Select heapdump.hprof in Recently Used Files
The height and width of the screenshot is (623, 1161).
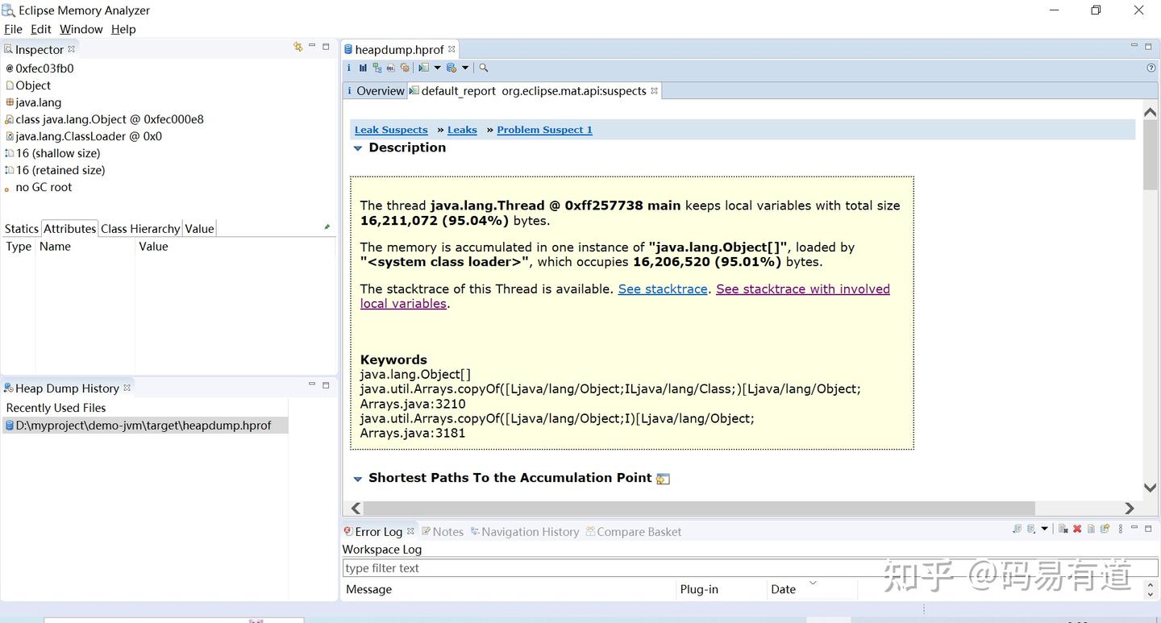[x=144, y=426]
